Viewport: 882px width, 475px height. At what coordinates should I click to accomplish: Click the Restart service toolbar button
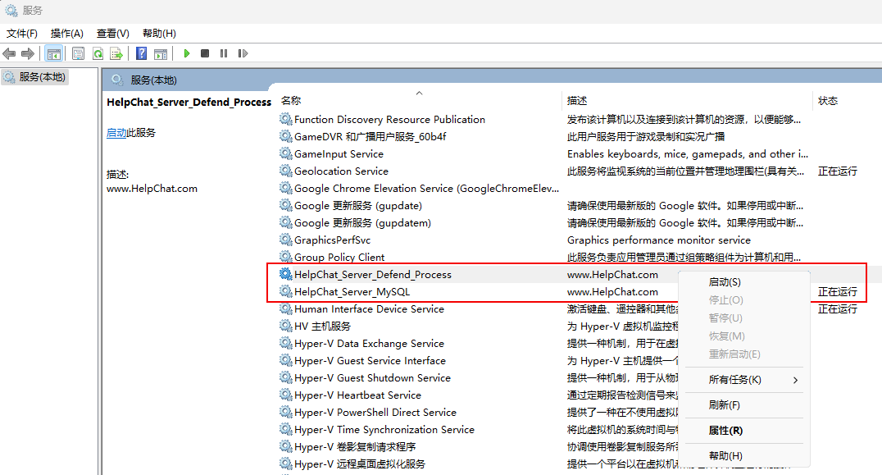tap(243, 53)
